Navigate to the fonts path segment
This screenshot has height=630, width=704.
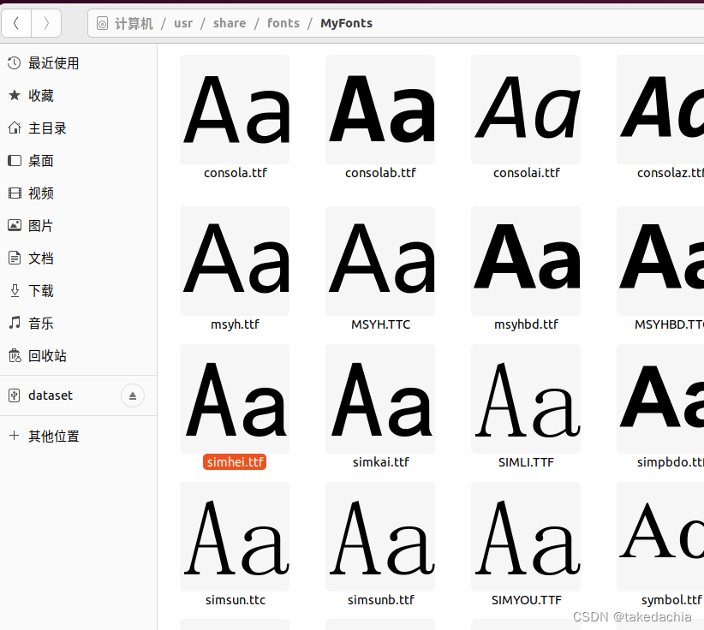tap(283, 23)
